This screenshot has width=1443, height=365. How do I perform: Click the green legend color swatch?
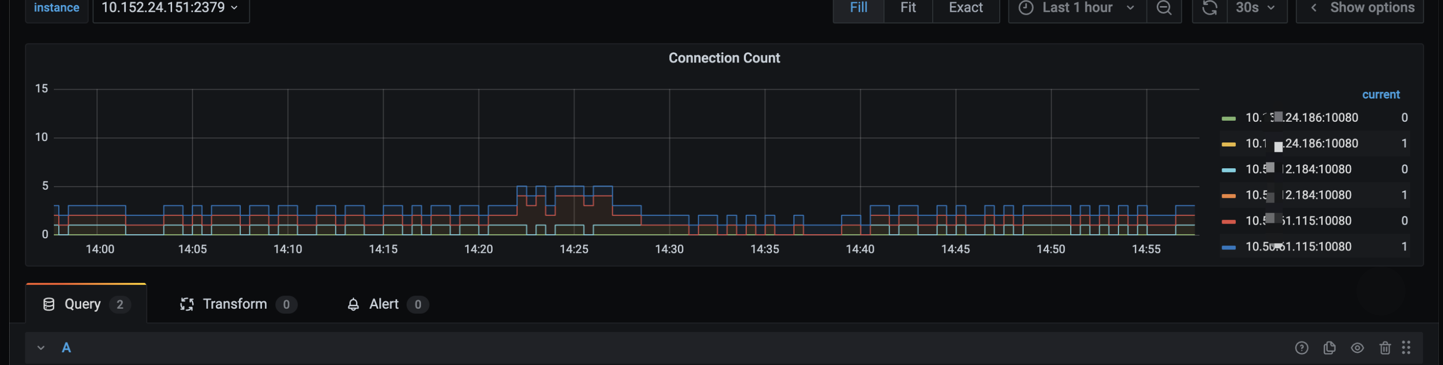point(1228,119)
